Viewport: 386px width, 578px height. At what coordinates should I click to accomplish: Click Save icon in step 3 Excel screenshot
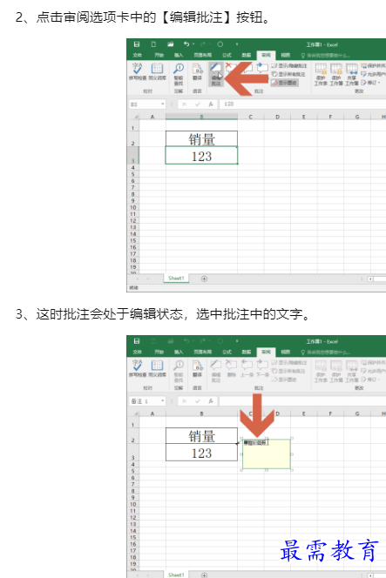137,341
